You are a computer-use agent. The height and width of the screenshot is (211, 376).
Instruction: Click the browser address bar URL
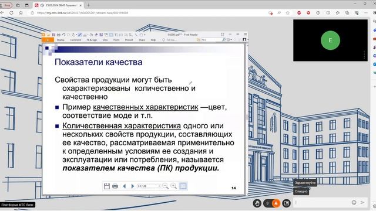click(x=82, y=13)
